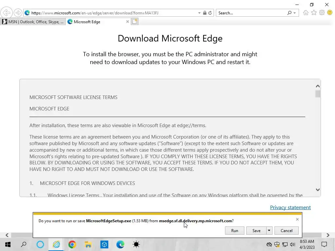The height and width of the screenshot is (251, 335).
Task: Open the Favorites star icon
Action: point(314,13)
